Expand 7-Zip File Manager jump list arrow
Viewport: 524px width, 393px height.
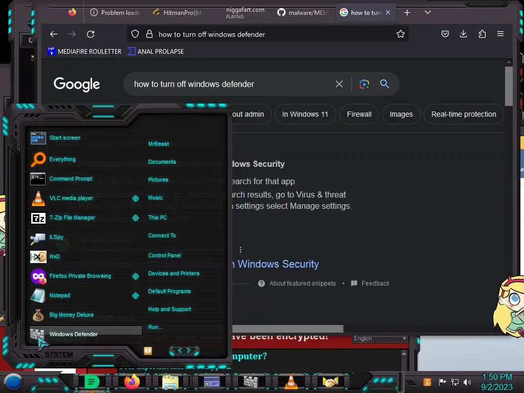pos(135,218)
